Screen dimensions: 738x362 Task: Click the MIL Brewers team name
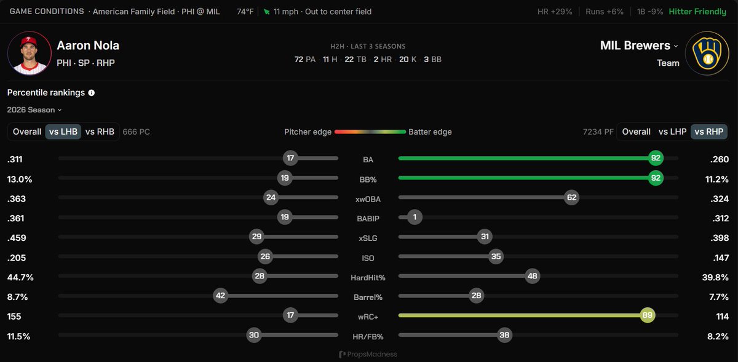[x=635, y=45]
